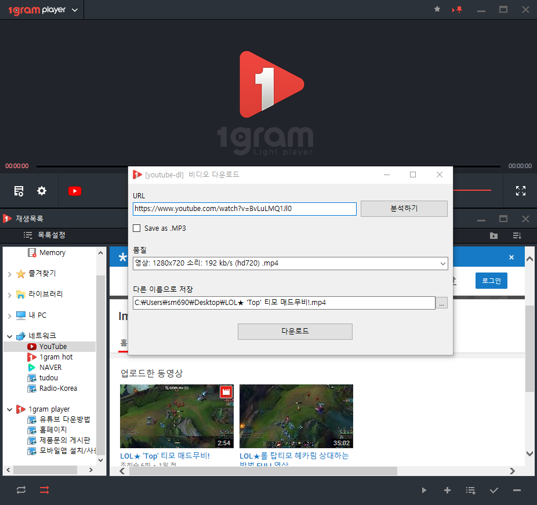Open 유튜브 다운방법 tree item

tap(64, 419)
